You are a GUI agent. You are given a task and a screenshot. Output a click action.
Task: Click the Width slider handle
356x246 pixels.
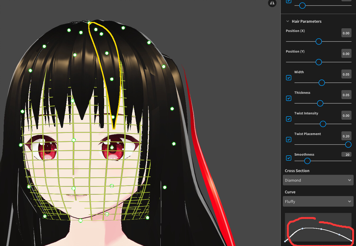322,82
